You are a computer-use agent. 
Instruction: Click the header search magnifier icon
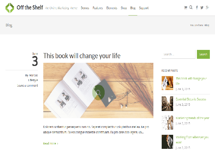point(191,7)
